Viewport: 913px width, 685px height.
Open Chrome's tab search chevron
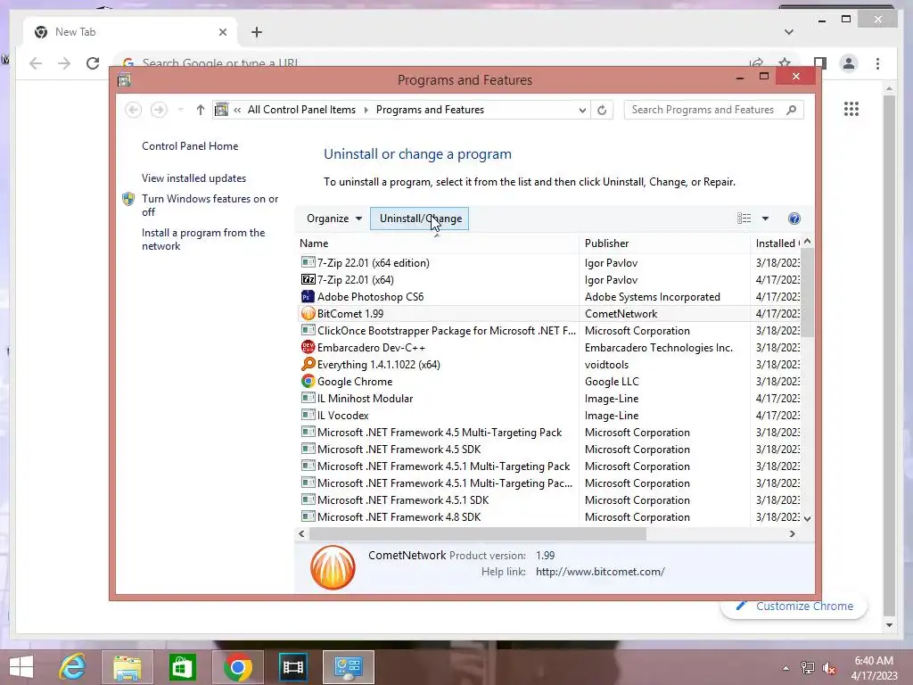click(788, 32)
